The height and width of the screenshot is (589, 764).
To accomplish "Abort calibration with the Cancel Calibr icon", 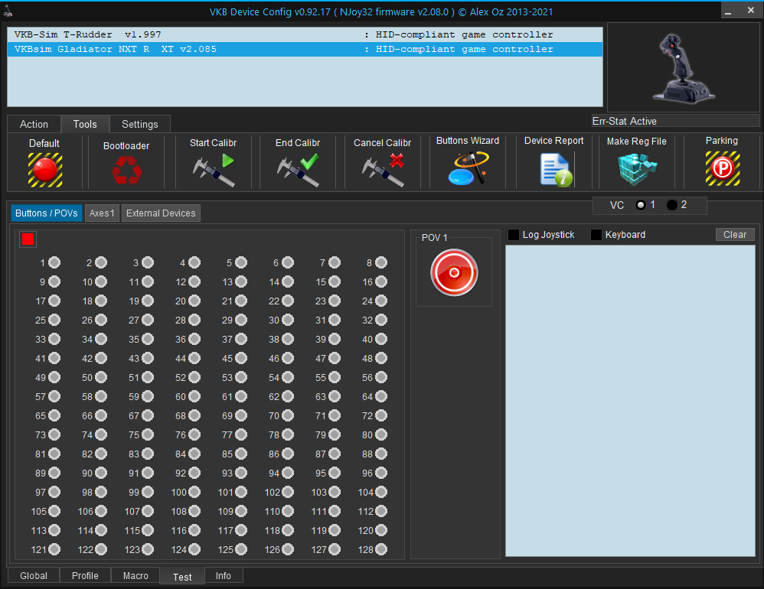I will tap(383, 169).
